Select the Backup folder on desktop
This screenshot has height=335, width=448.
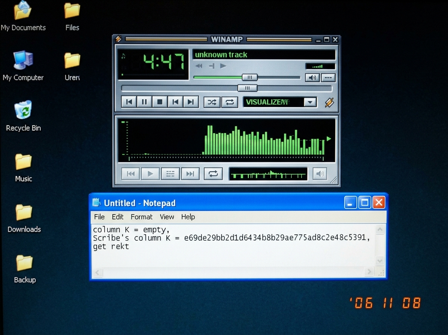[x=25, y=268]
